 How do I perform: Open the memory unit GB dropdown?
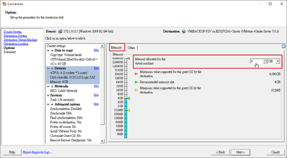[278, 61]
